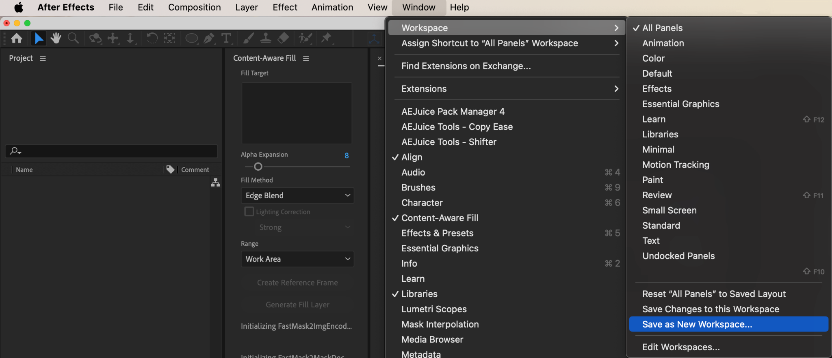Select the Hand tool
The image size is (832, 358).
pos(56,39)
